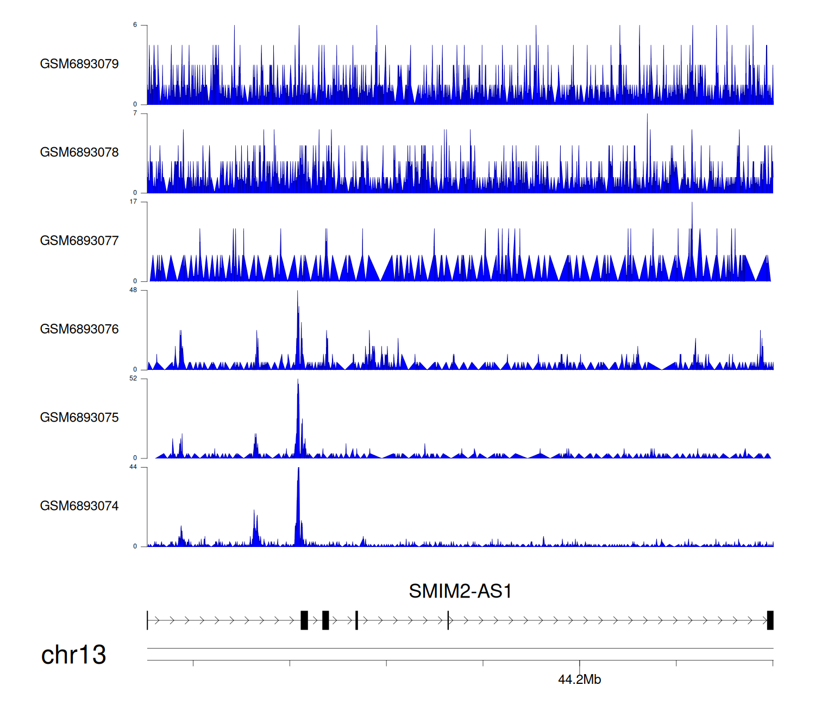Click the GSM6893077 track name
This screenshot has height=717, width=815.
pyautogui.click(x=79, y=241)
